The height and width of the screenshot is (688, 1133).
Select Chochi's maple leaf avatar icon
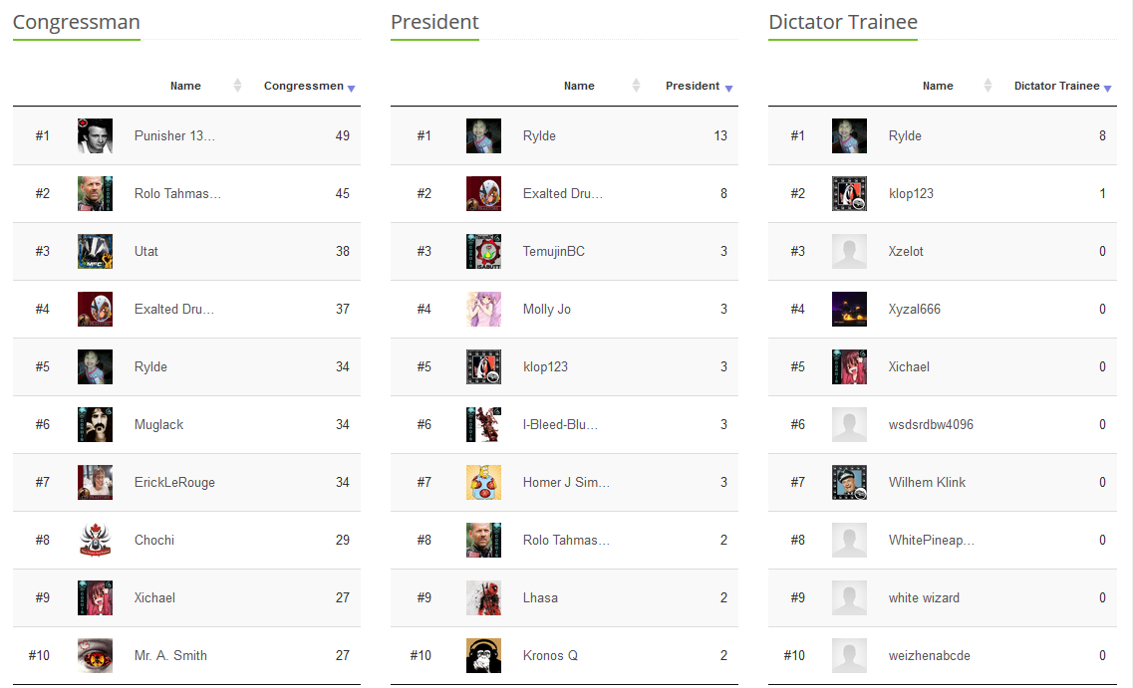click(95, 540)
